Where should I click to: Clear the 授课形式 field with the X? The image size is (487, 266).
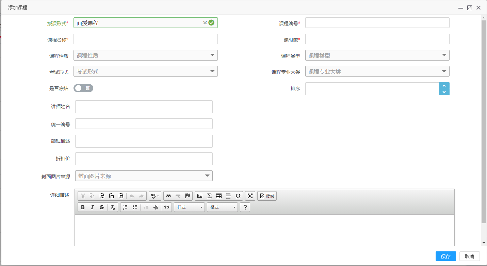coord(205,23)
